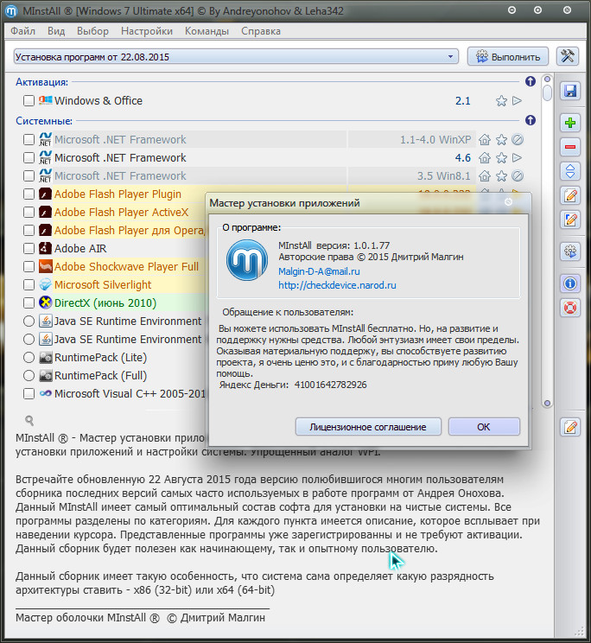Screen dimensions: 591x643
Task: Open the Установка программ profile dropdown
Action: pyautogui.click(x=236, y=56)
